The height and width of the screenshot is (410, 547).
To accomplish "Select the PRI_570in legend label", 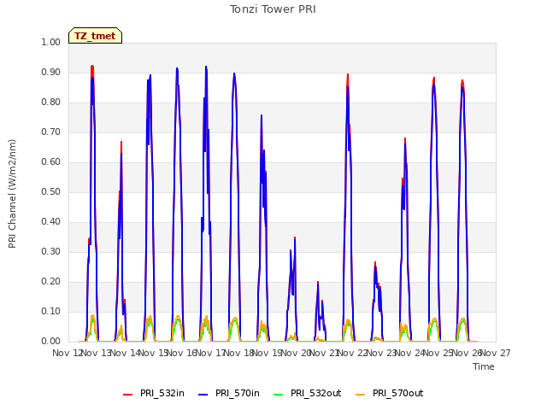I will coord(238,393).
